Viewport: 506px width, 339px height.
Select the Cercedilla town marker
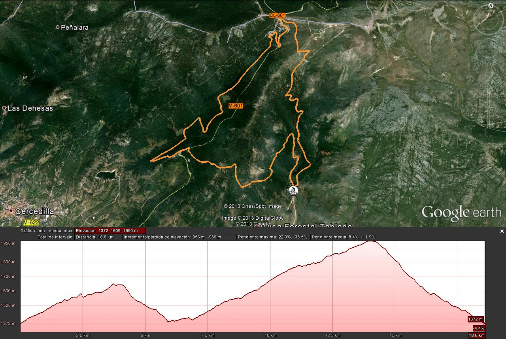[11, 211]
